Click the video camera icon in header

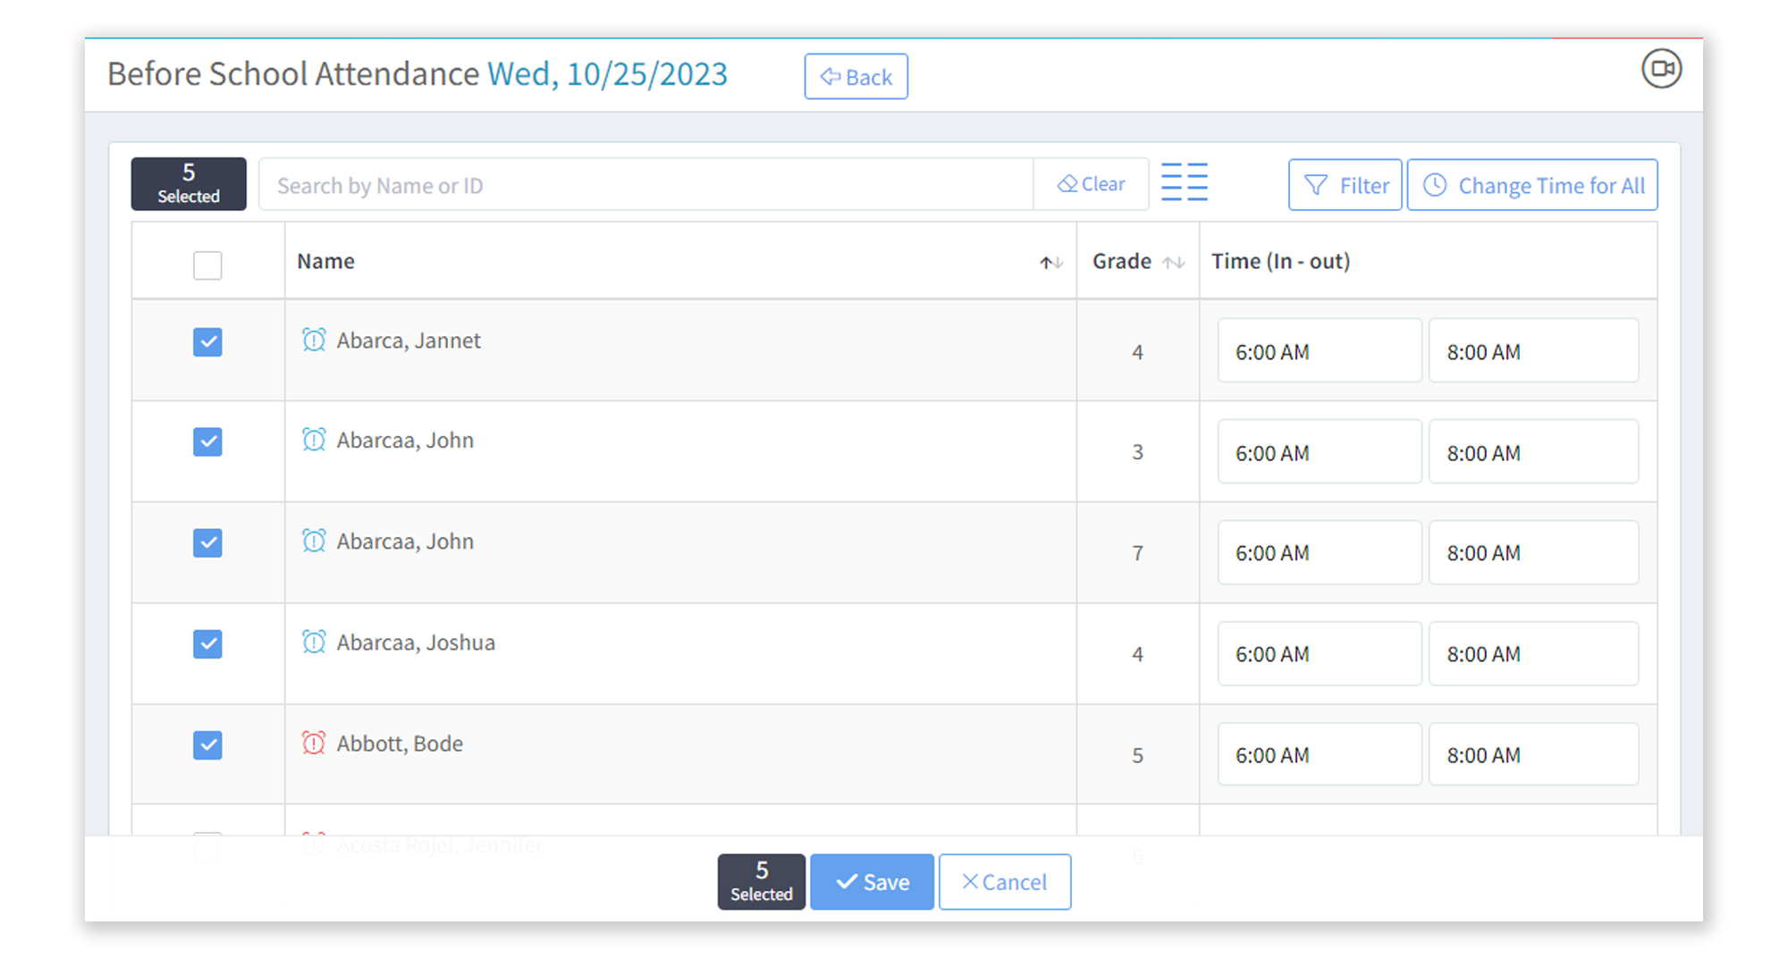(x=1661, y=69)
